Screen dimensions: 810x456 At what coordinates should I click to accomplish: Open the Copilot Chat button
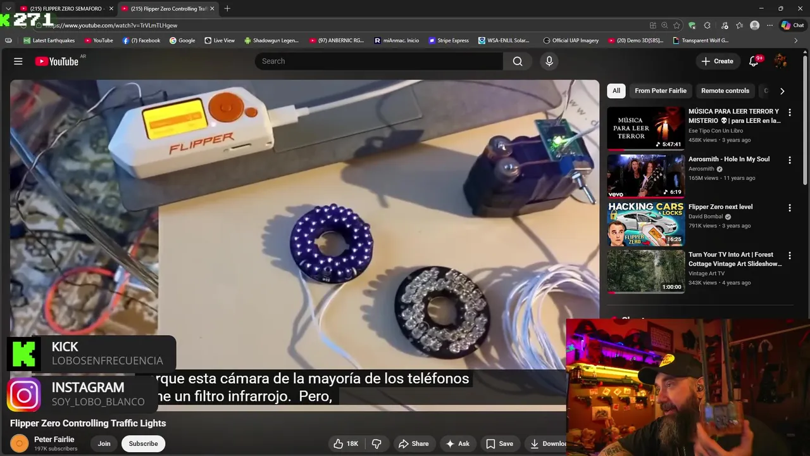point(793,25)
